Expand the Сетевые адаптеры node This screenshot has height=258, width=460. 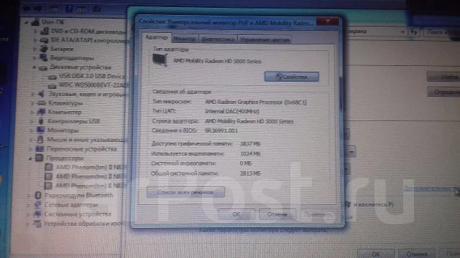[x=28, y=205]
